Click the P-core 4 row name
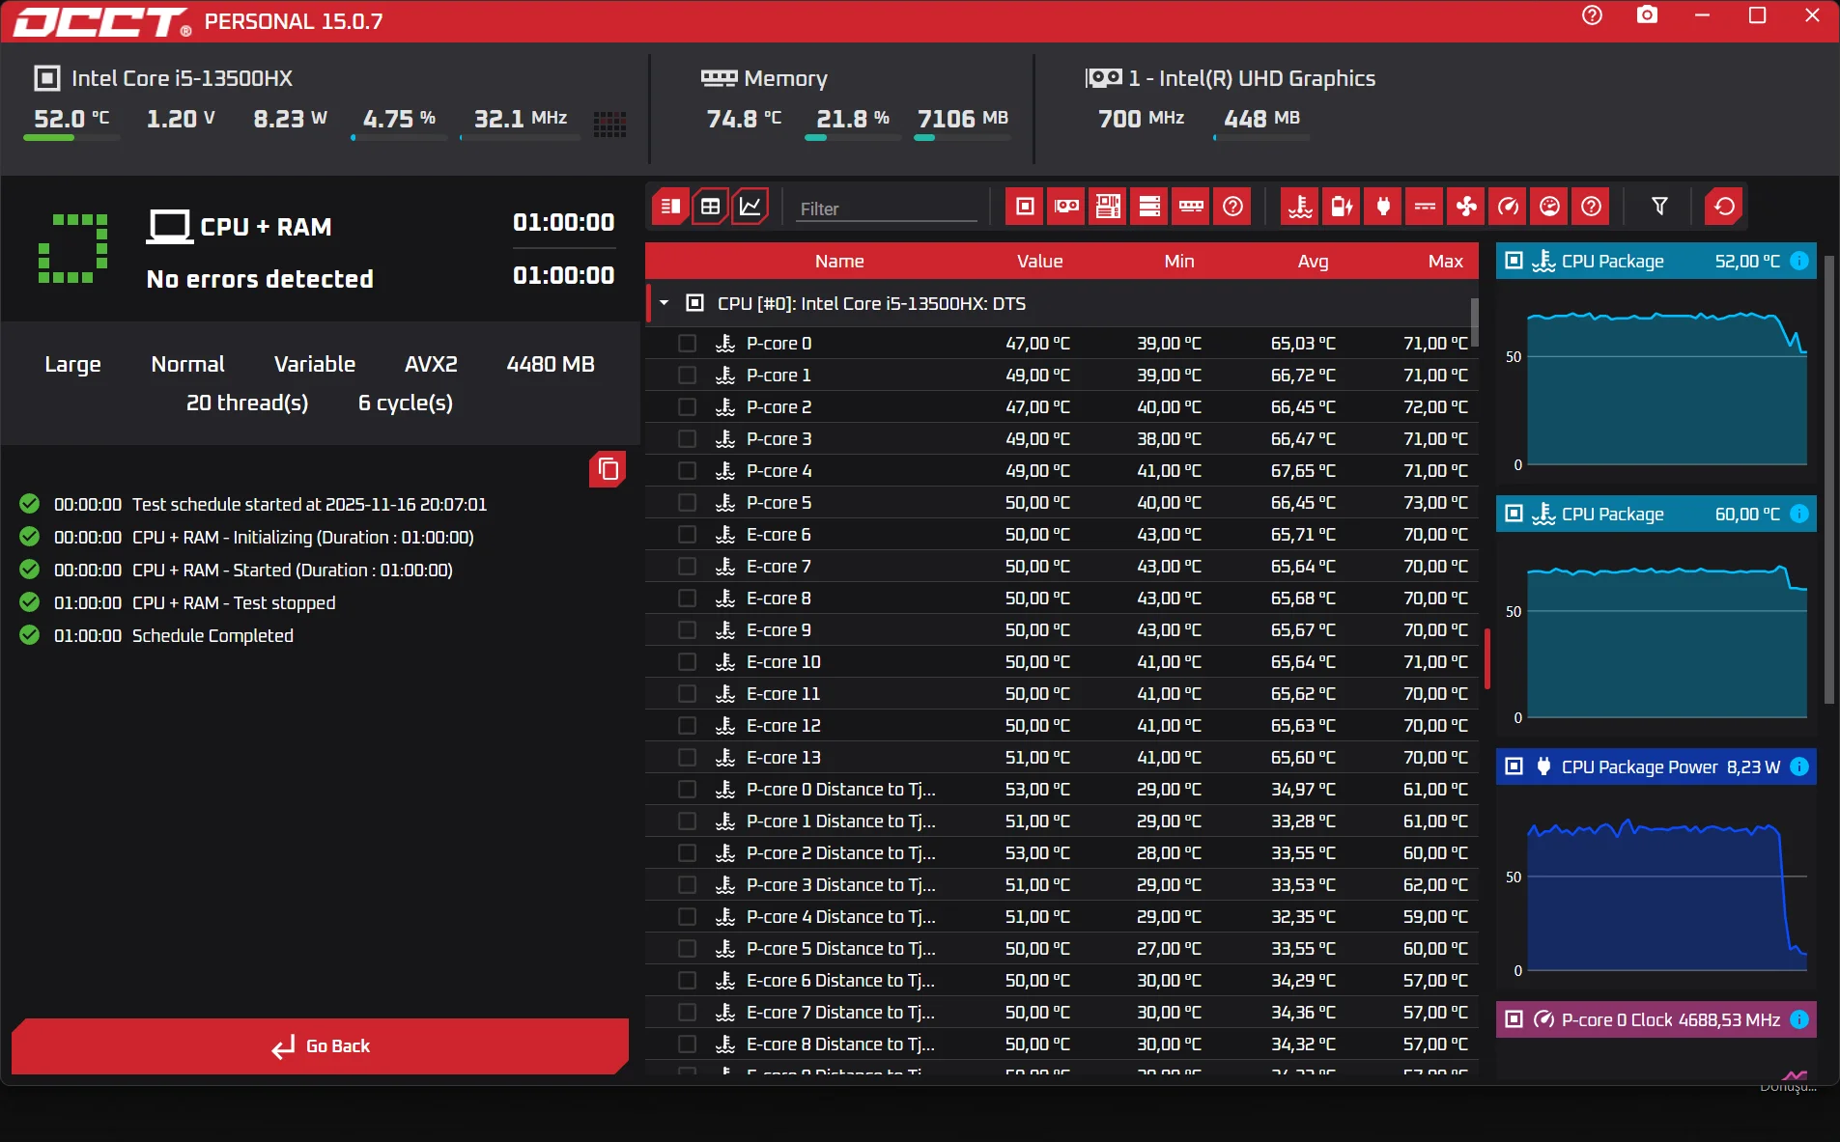This screenshot has width=1840, height=1142. coord(778,471)
